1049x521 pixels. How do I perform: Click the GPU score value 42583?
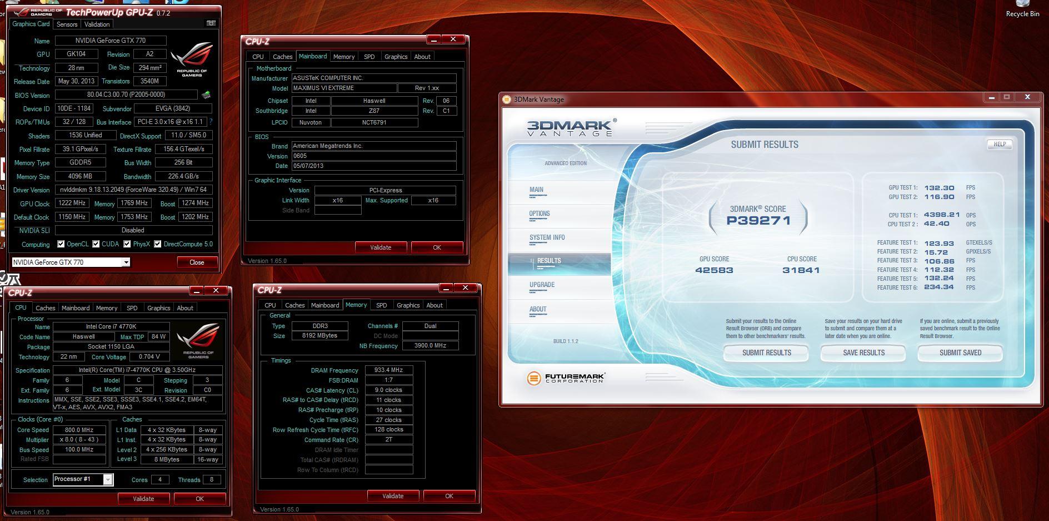point(714,270)
